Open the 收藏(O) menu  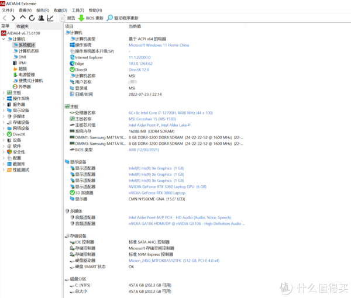coord(60,11)
